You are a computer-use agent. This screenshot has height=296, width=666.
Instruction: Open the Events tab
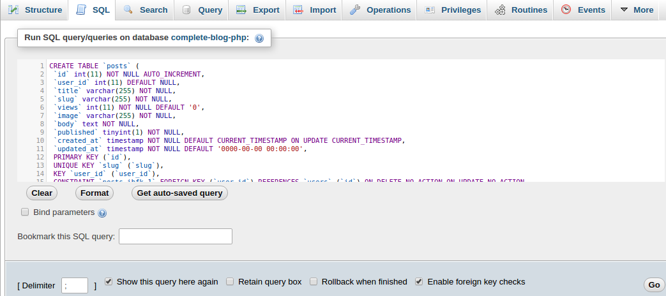click(x=582, y=10)
